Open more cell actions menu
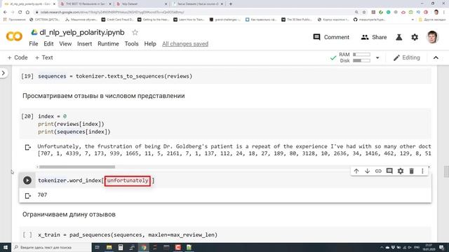This screenshot has width=449, height=252. 422,171
